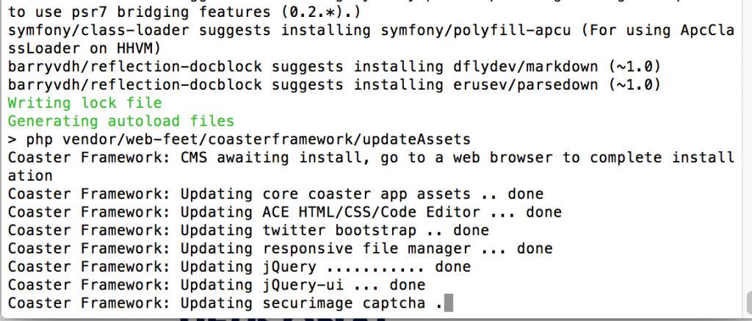This screenshot has width=752, height=321.
Task: Click the "Updating twitter bootstrap .. done" line
Action: [248, 231]
